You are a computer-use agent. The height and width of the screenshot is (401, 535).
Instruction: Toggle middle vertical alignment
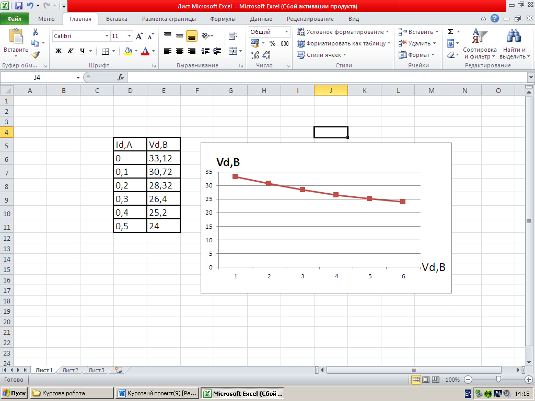[180, 36]
